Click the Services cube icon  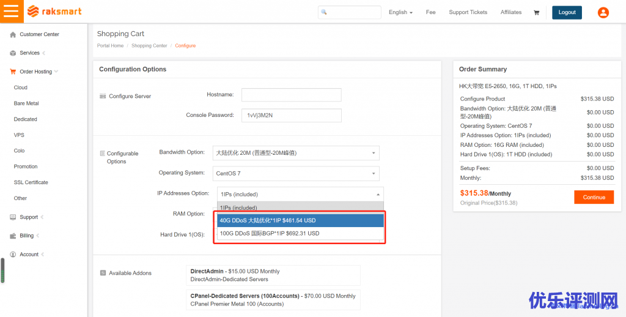(x=13, y=53)
